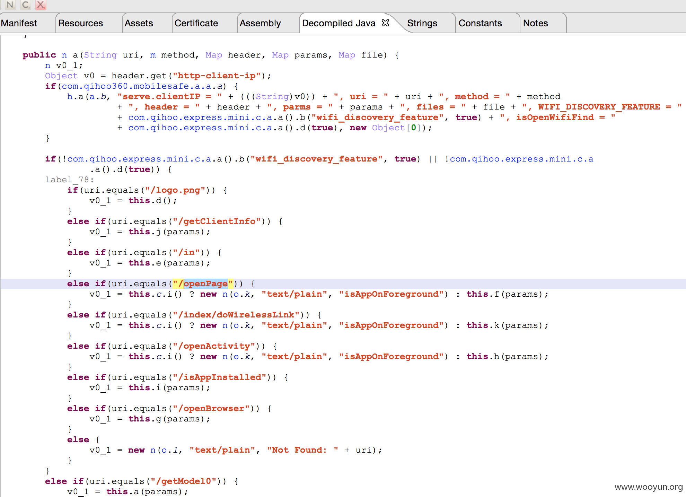The image size is (686, 497).
Task: Click "serve.clientIP = " string
Action: point(170,97)
